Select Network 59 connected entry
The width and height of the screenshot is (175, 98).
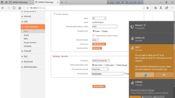click(151, 27)
